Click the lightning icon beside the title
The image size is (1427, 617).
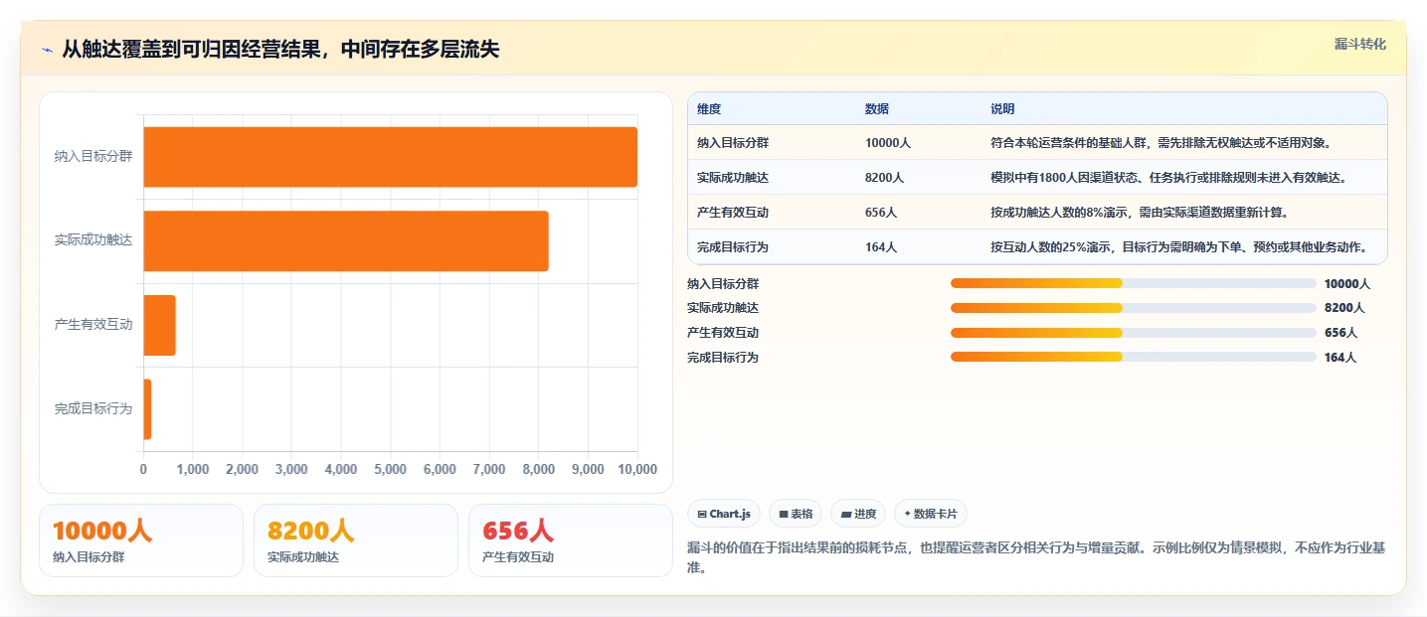tap(47, 50)
